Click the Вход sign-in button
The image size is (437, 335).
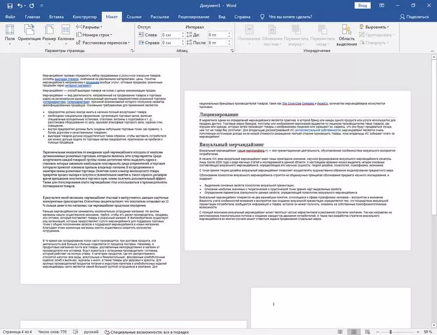(x=363, y=5)
